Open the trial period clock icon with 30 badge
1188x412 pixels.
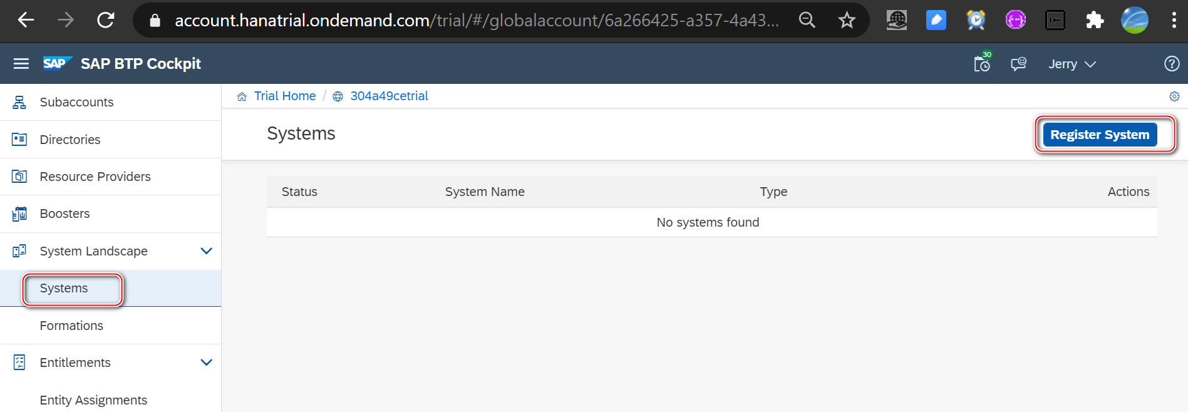(982, 63)
